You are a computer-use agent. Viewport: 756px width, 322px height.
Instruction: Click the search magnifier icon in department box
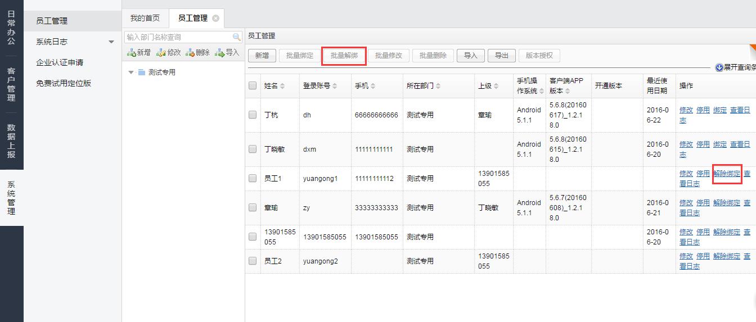click(237, 37)
